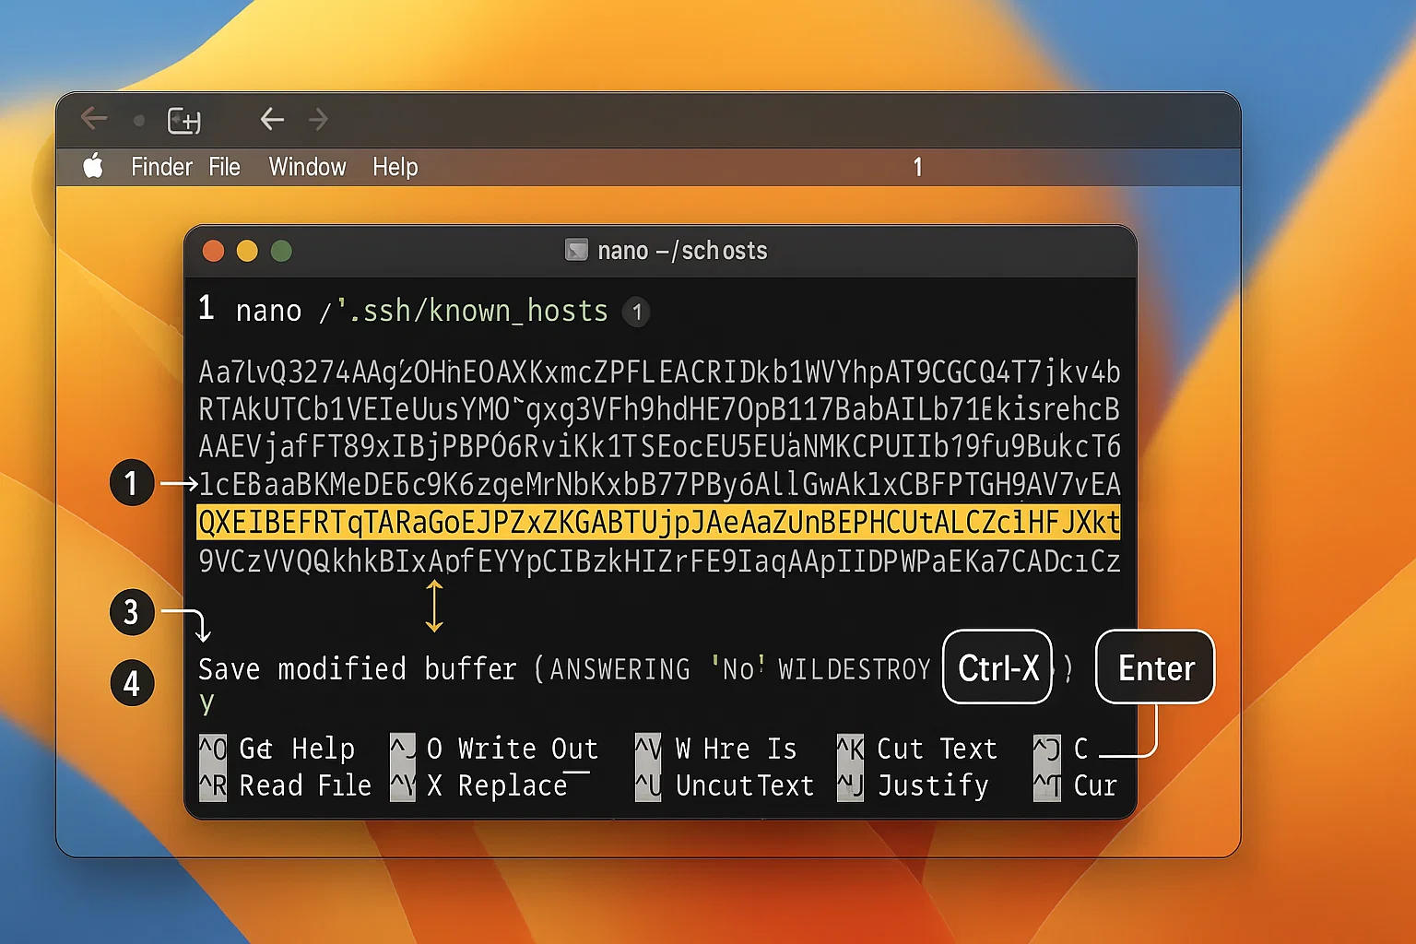This screenshot has width=1416, height=944.
Task: Click the white back arrow in toolbar
Action: [271, 119]
